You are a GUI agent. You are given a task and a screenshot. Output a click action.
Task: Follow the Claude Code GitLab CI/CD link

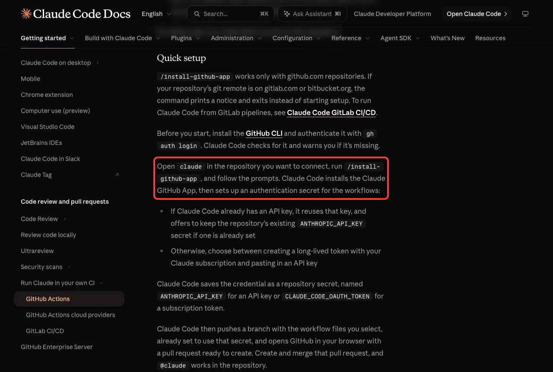coord(331,112)
